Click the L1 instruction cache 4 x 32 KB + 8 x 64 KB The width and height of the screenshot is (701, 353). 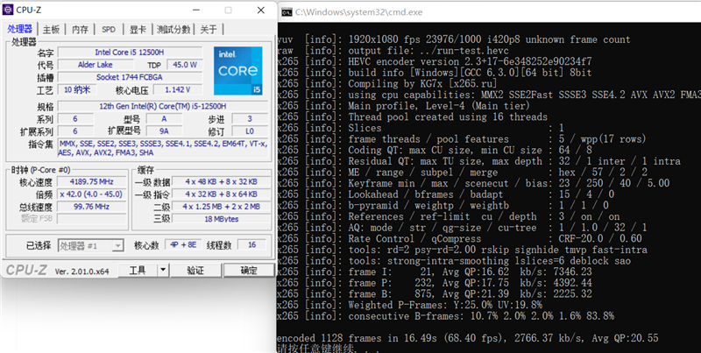click(x=221, y=194)
